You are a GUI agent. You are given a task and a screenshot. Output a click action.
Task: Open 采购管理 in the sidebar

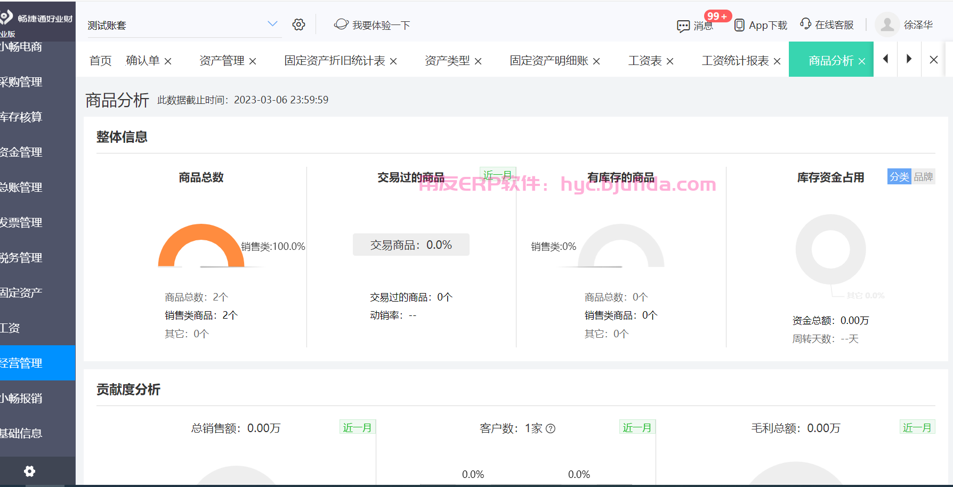(37, 82)
